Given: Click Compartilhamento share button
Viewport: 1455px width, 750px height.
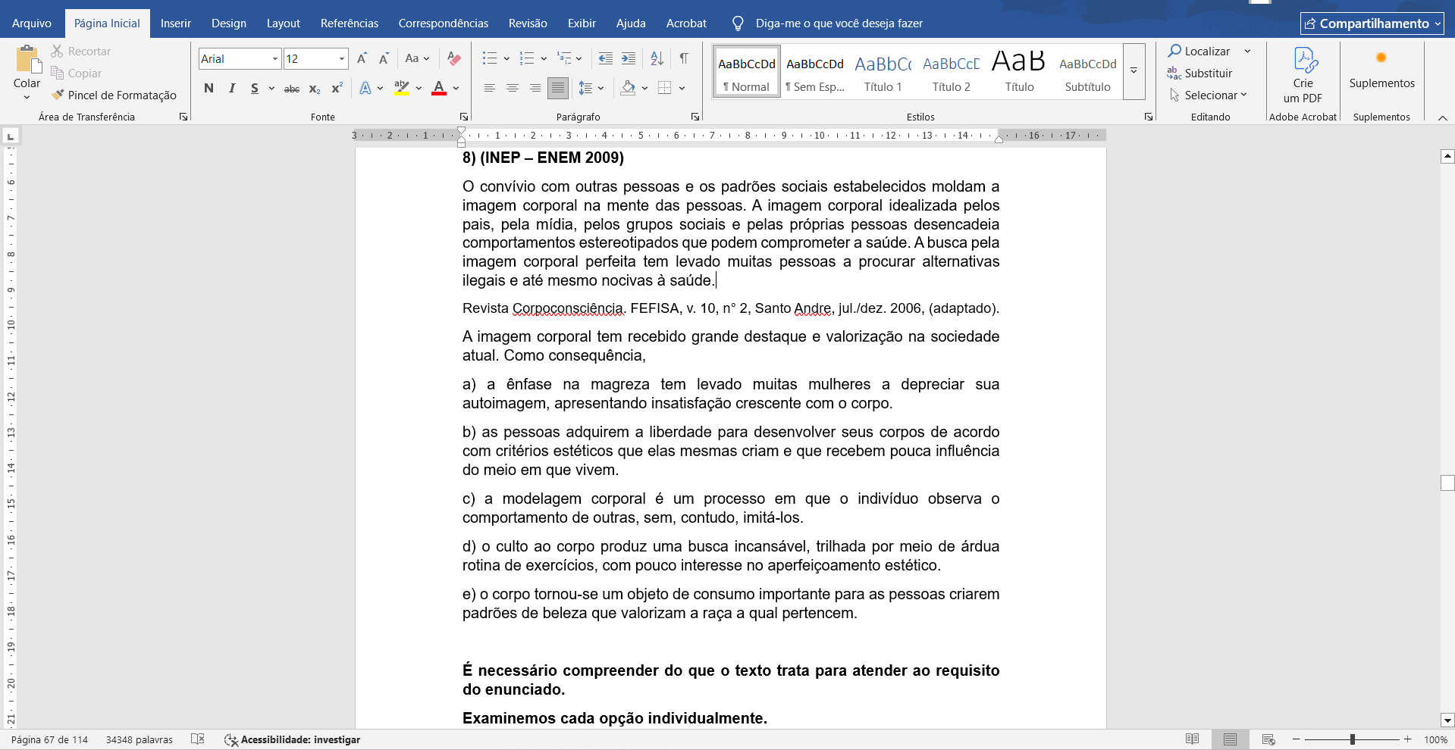Looking at the screenshot, I should tap(1372, 23).
